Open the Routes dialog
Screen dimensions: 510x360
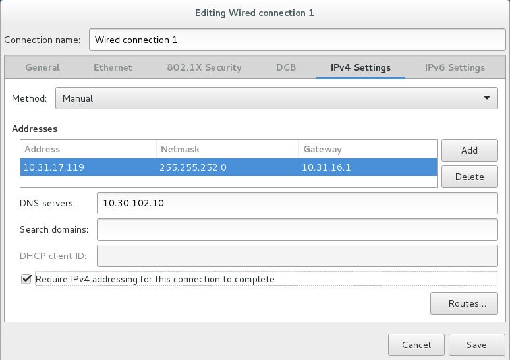464,303
